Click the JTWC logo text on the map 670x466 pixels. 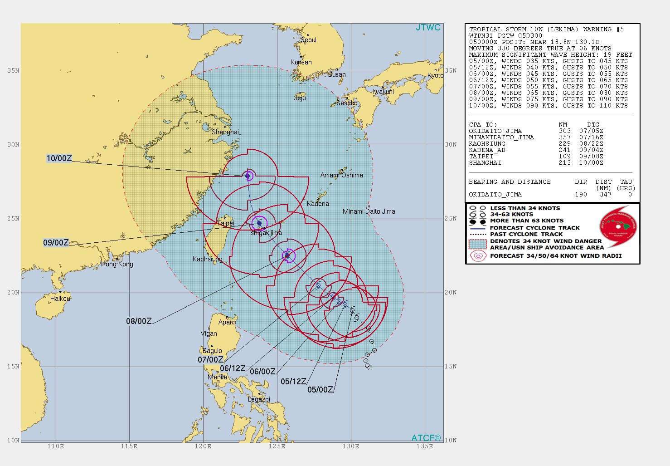coord(428,28)
